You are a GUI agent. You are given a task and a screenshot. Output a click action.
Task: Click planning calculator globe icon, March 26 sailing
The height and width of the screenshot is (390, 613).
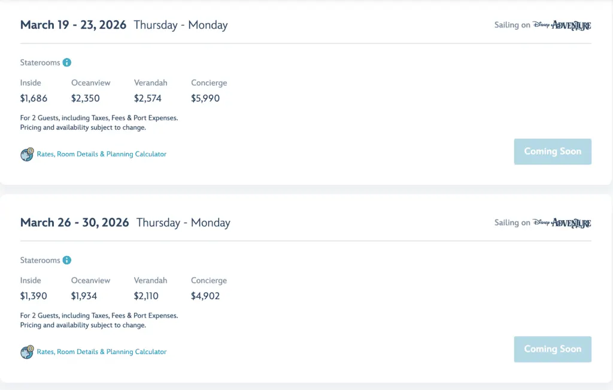[27, 352]
